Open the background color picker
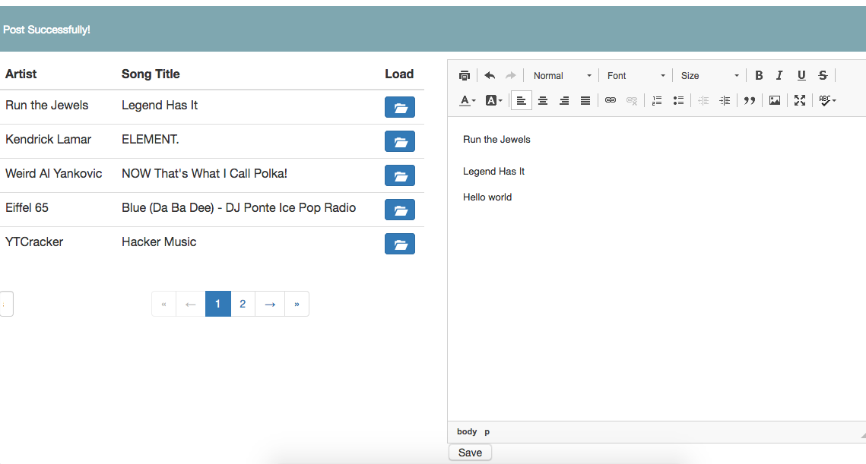 click(493, 100)
